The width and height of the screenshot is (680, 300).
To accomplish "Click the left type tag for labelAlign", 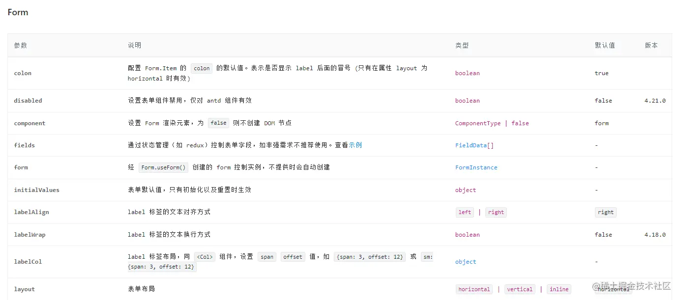I will 465,212.
